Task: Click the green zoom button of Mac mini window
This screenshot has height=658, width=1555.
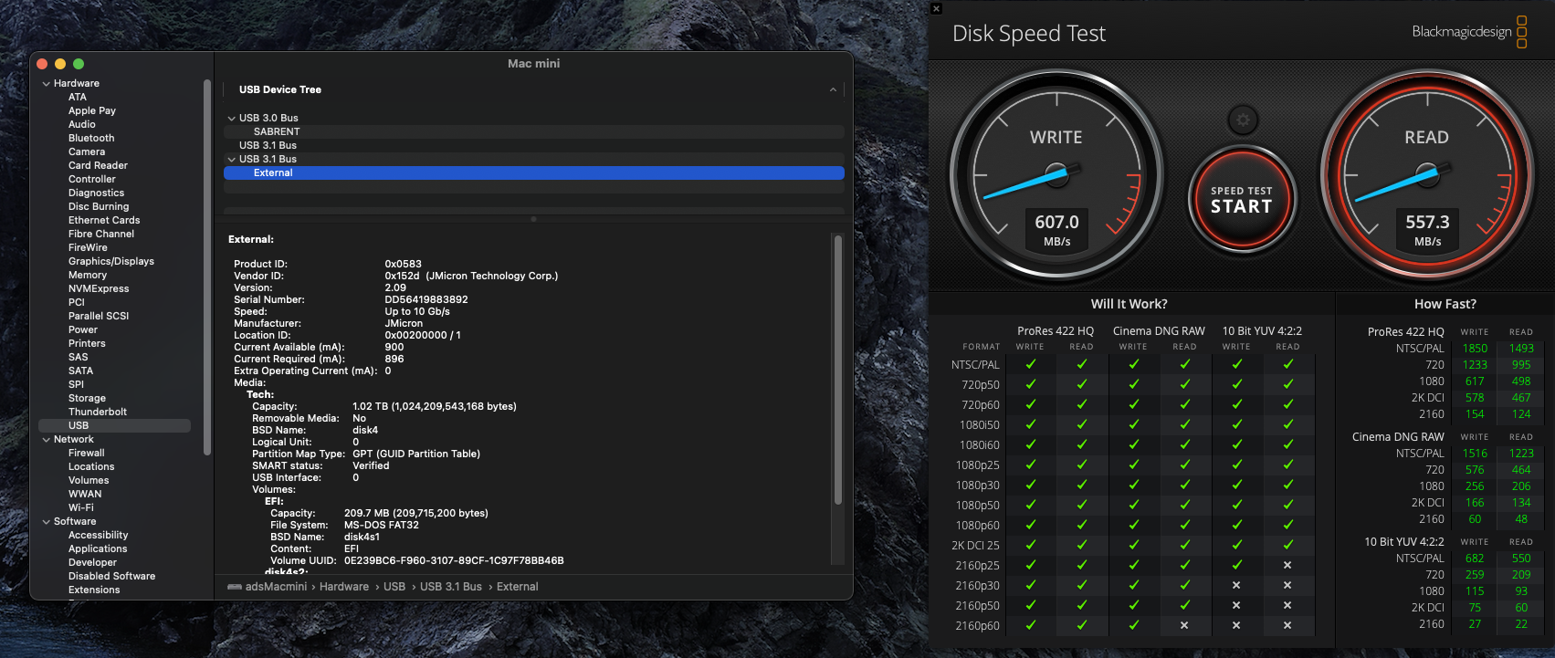Action: point(79,64)
